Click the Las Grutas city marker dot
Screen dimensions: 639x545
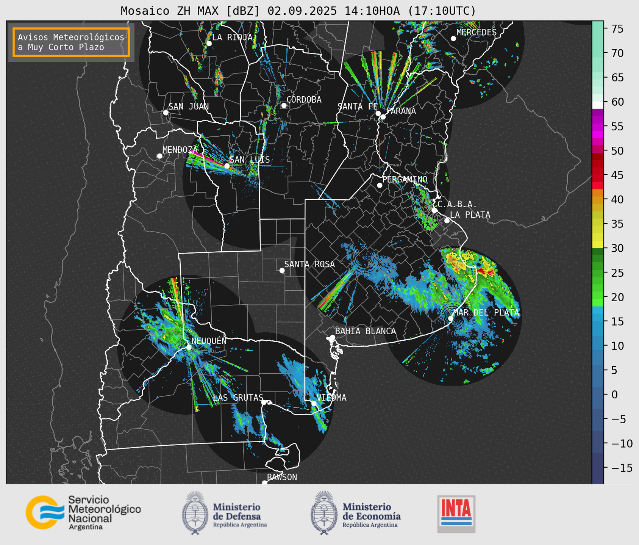(x=264, y=402)
